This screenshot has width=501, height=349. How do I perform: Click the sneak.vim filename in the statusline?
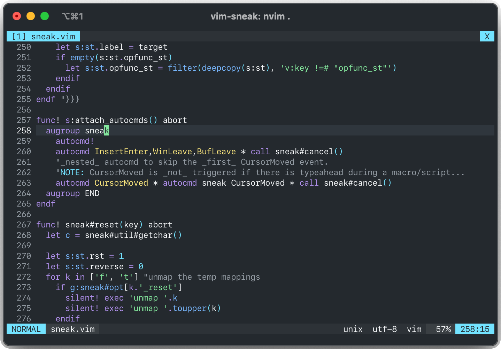73,329
